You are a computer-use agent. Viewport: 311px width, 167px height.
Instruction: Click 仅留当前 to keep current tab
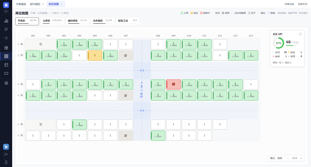[x=289, y=4]
